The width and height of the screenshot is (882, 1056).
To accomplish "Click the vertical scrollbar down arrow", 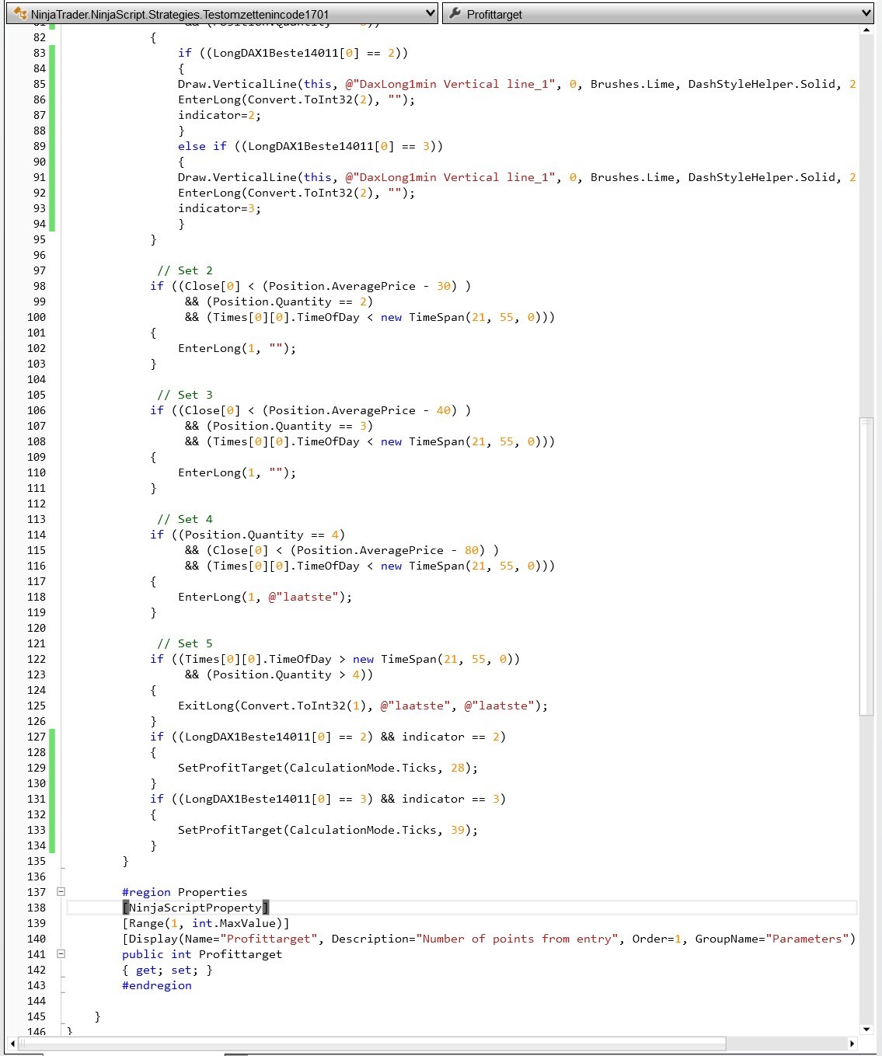I will pyautogui.click(x=866, y=1030).
